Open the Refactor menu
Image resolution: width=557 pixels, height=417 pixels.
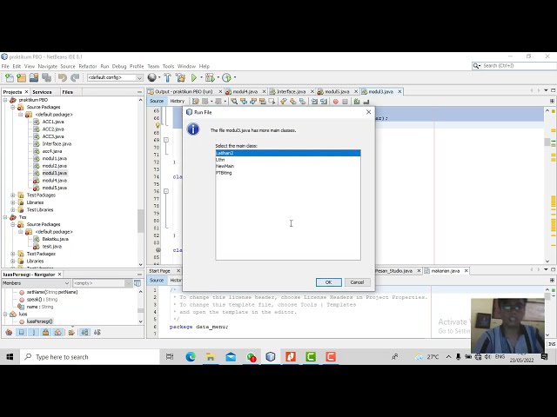point(88,66)
